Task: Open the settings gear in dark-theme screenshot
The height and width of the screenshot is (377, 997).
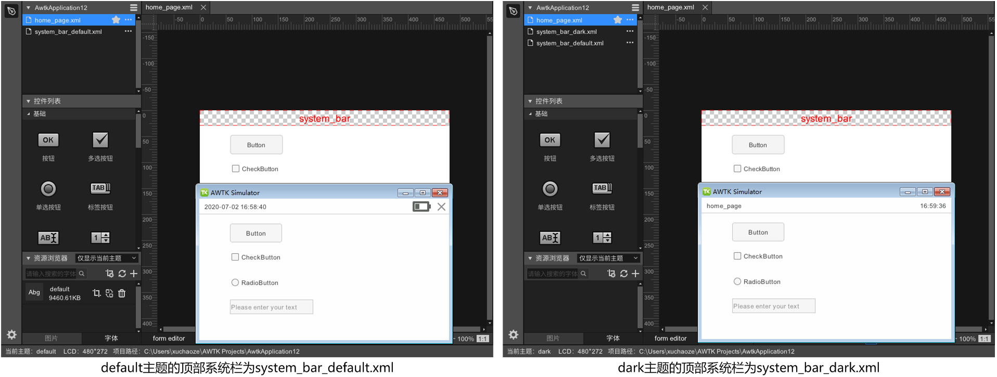Action: pos(513,334)
